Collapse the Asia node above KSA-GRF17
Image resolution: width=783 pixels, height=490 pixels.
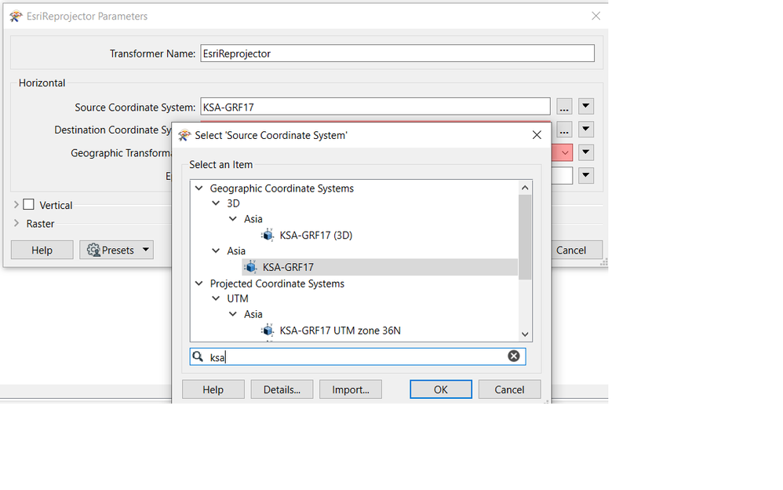click(216, 250)
